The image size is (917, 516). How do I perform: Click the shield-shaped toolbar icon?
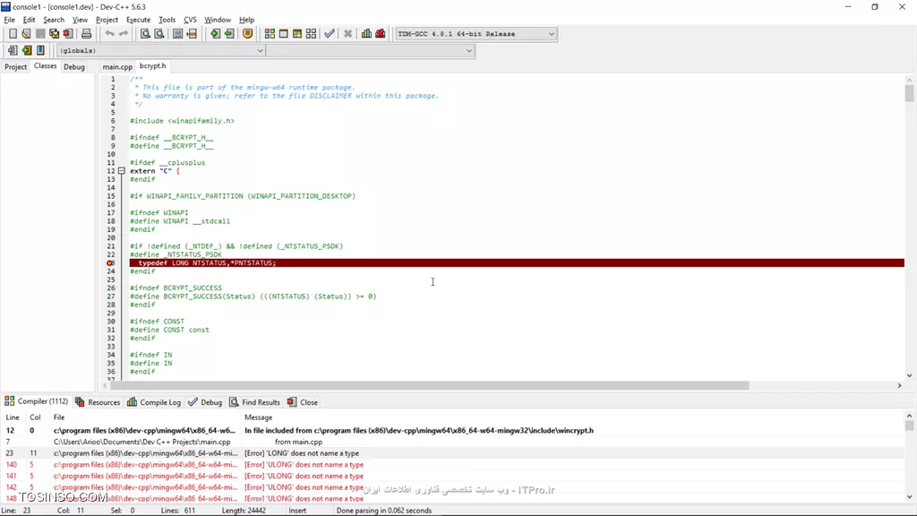click(x=248, y=34)
